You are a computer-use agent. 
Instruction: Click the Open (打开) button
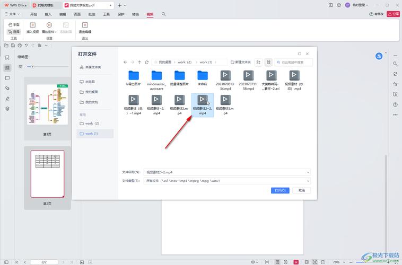tap(280, 190)
